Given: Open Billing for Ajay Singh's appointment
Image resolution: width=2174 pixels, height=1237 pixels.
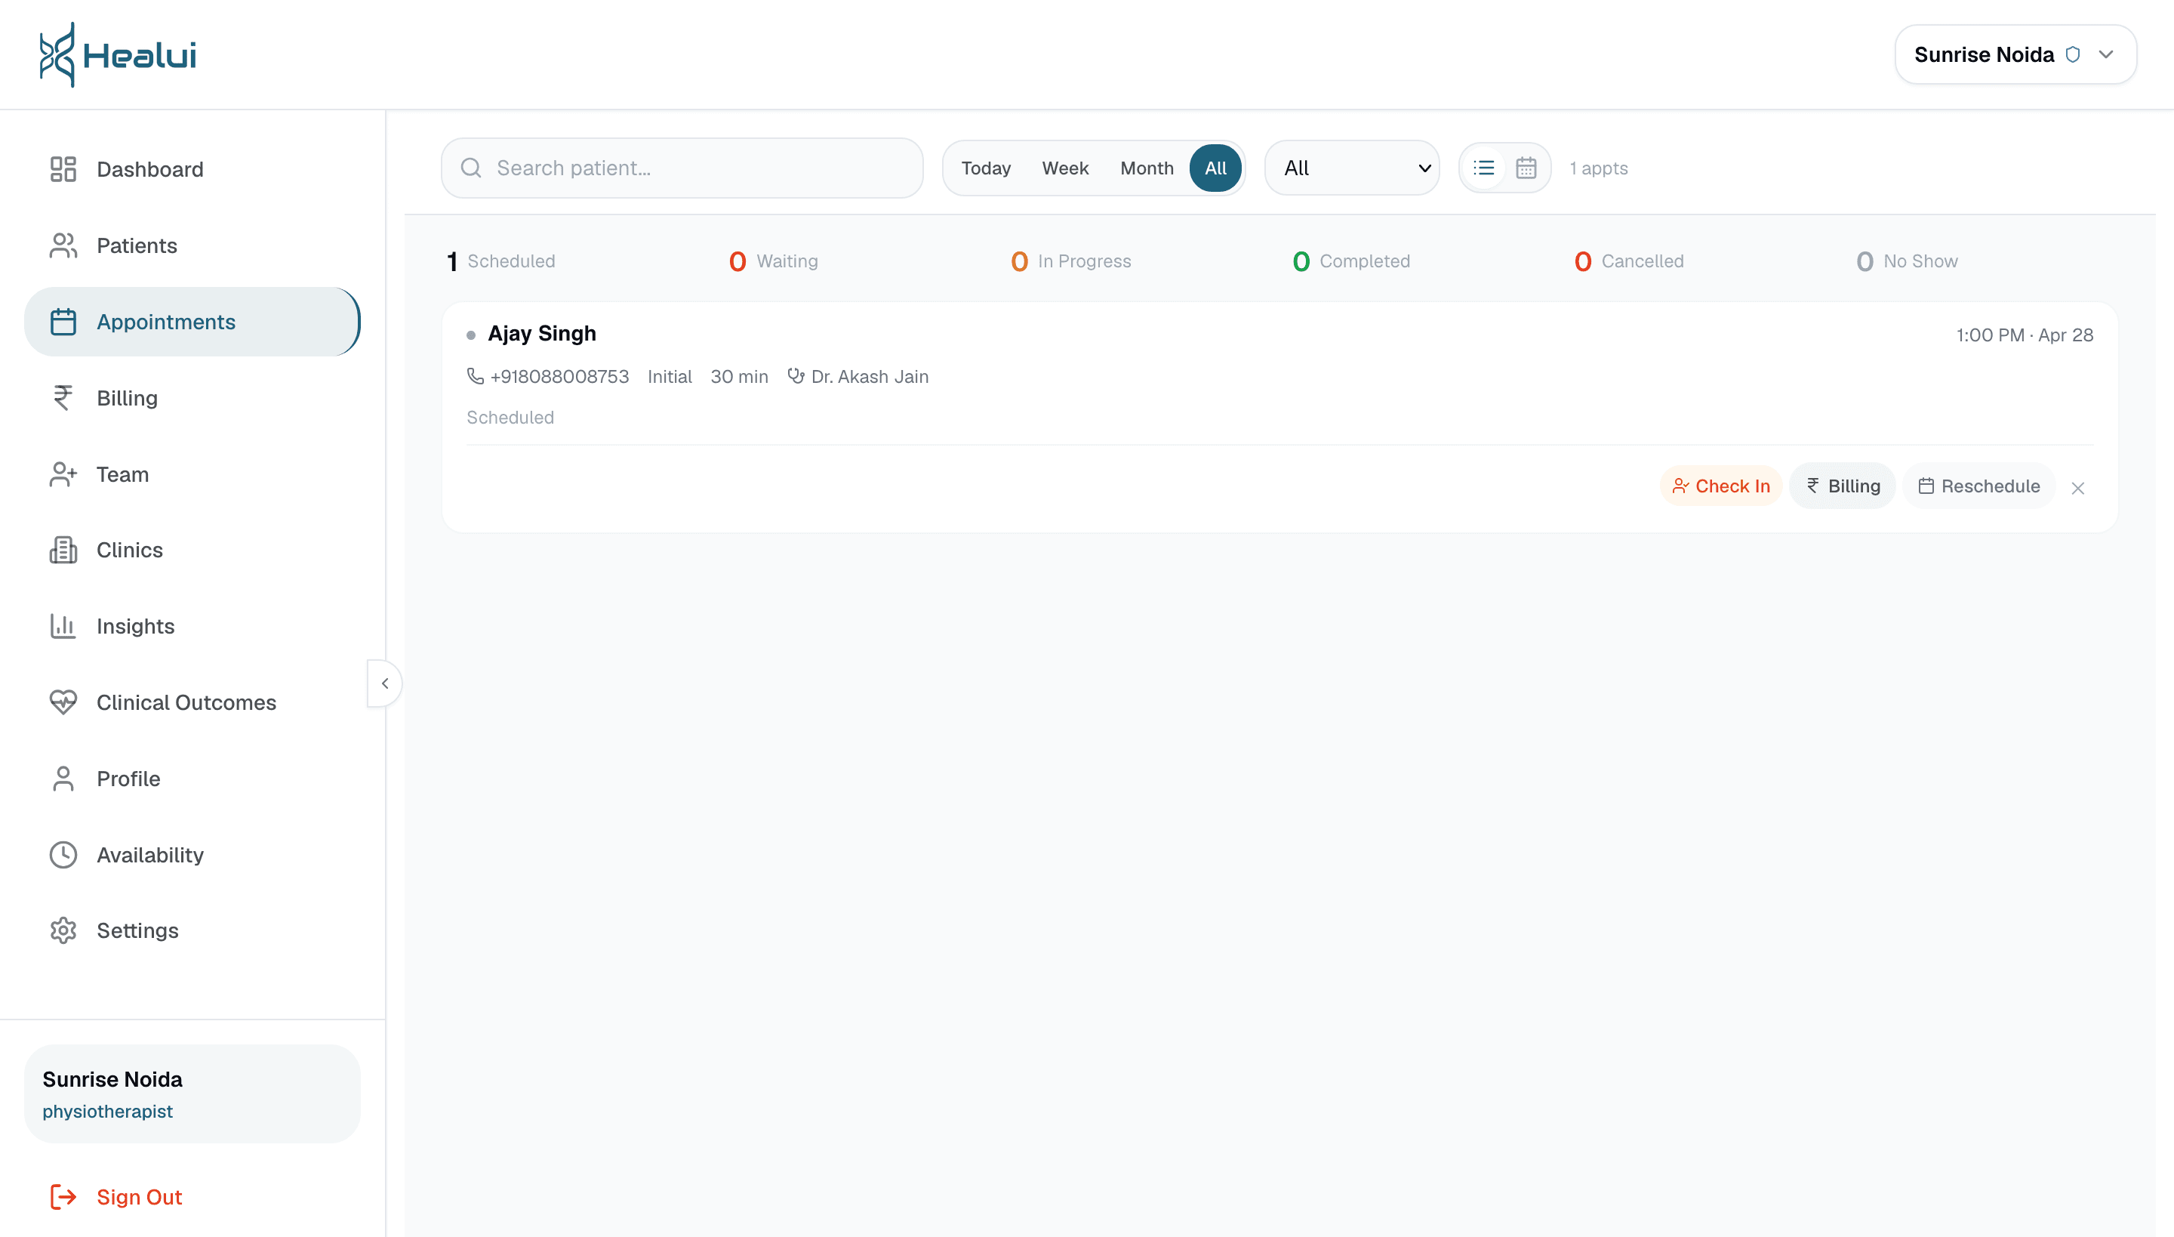Looking at the screenshot, I should click(1842, 486).
